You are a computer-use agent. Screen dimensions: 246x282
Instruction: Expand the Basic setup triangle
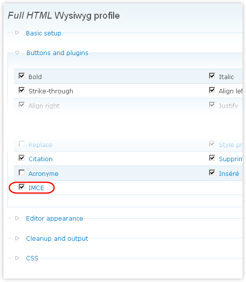17,33
